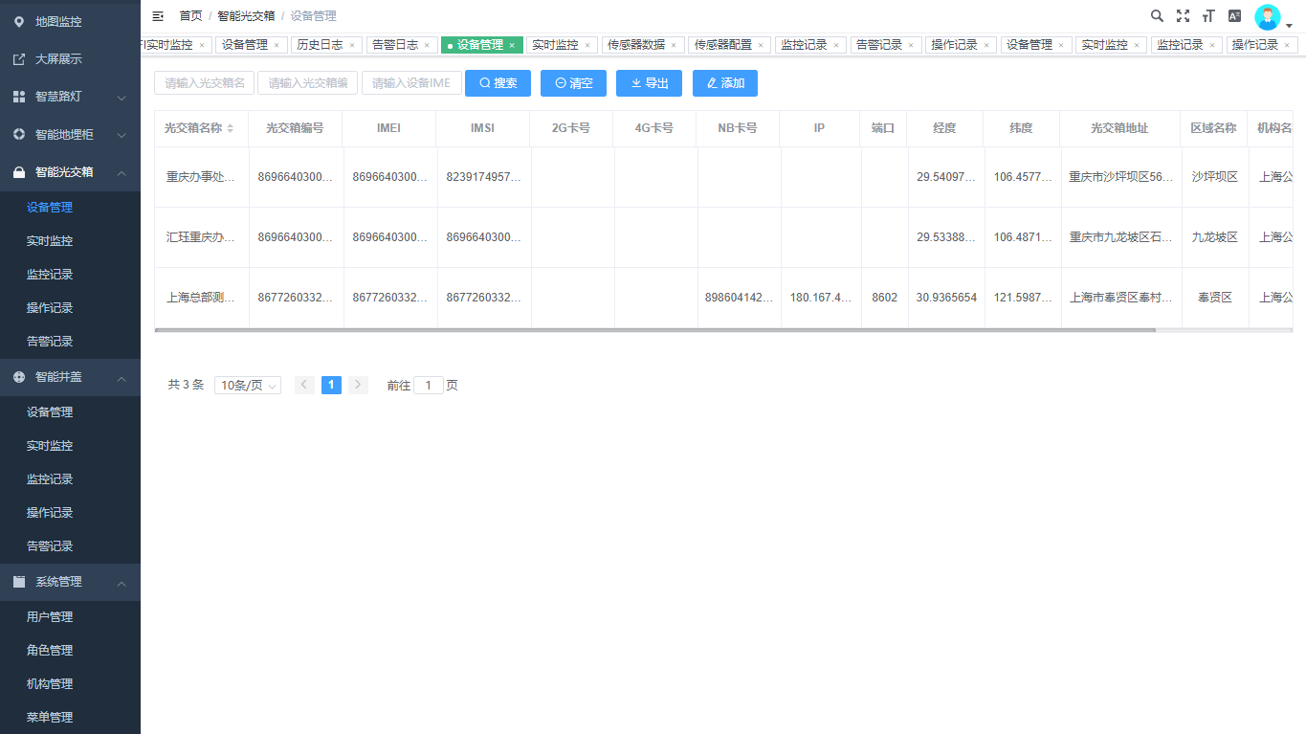Toggle fullscreen mode icon in header

(1183, 16)
